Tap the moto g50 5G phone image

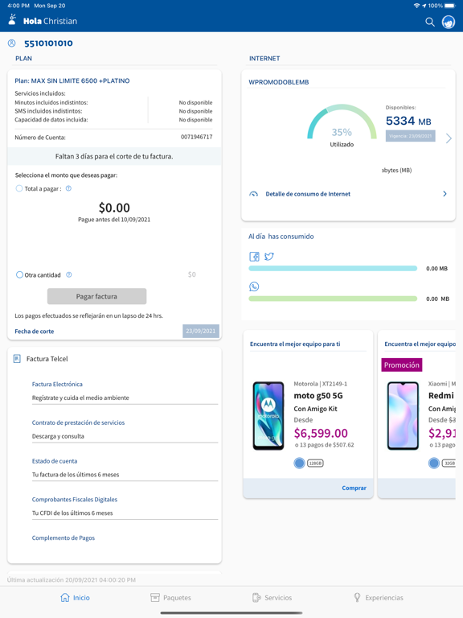click(x=268, y=416)
